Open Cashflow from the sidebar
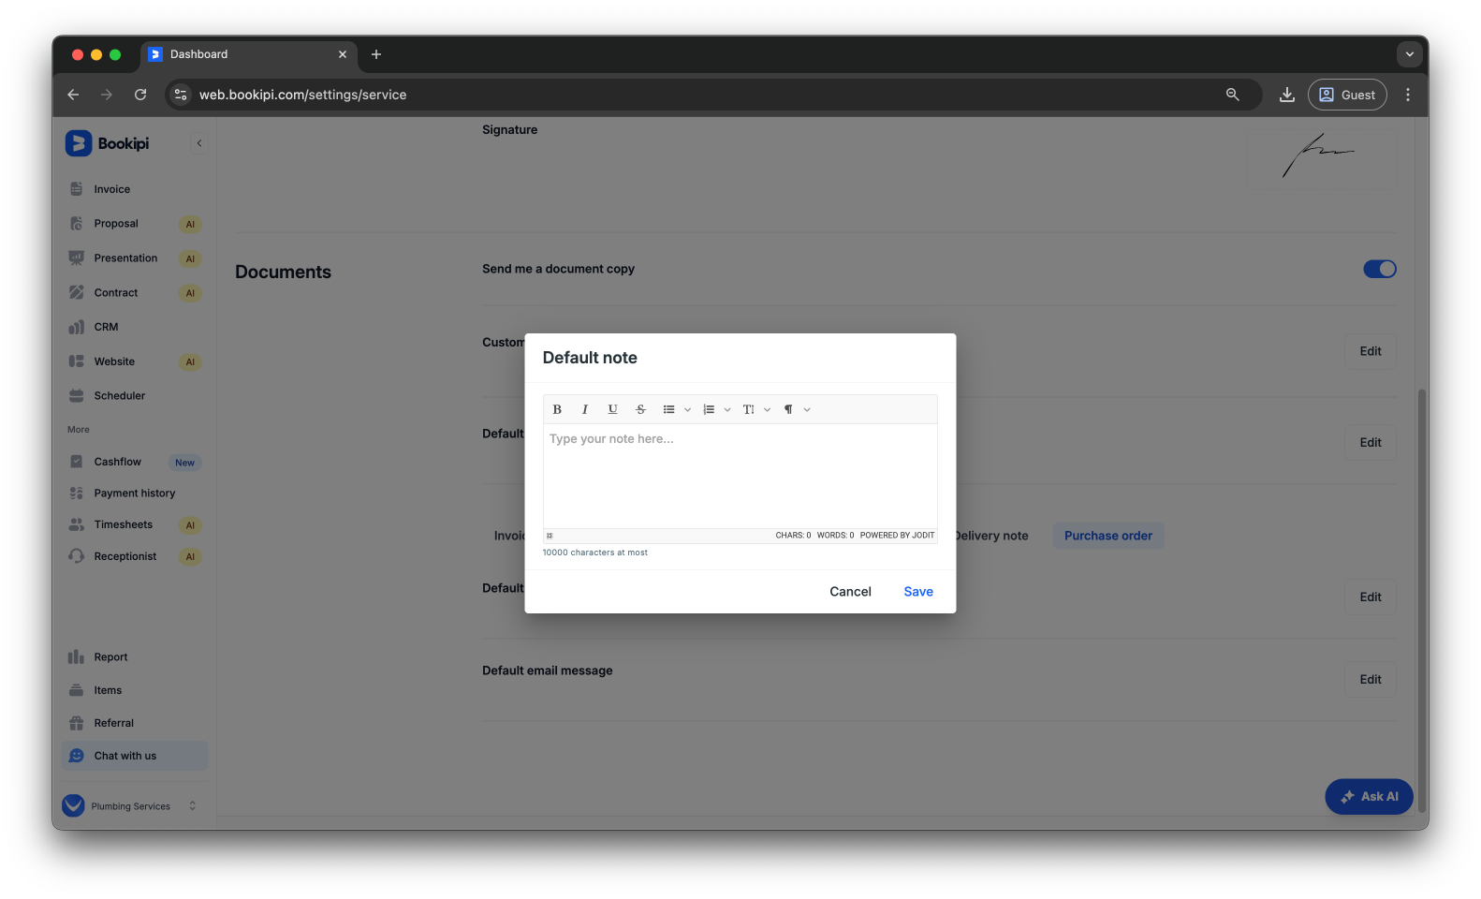The image size is (1481, 899). (135, 462)
